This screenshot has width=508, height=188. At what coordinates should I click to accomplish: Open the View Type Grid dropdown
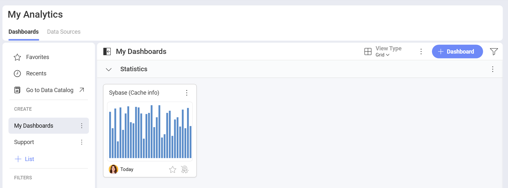382,55
